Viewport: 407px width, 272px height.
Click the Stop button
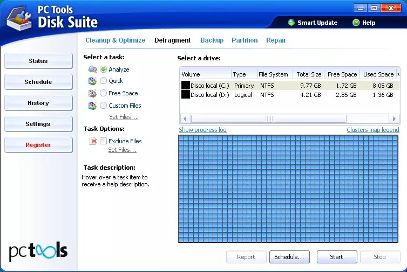tap(380, 257)
